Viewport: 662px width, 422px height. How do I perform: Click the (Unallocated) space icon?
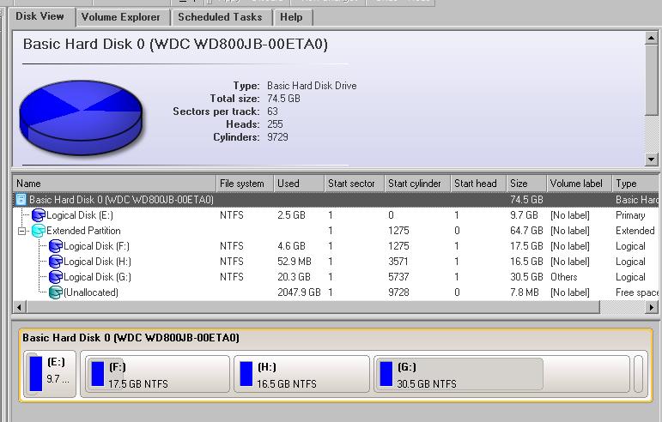coord(56,292)
